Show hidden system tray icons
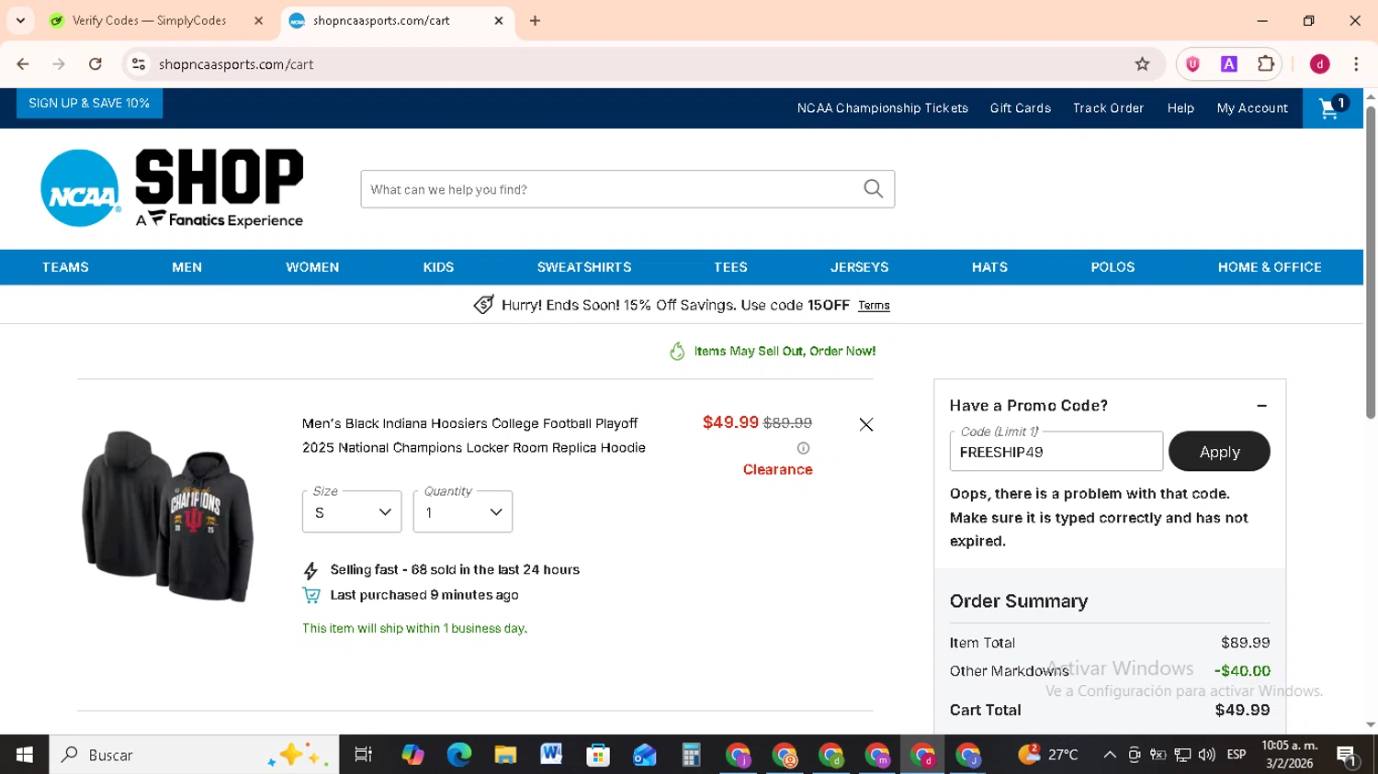The image size is (1378, 774). pos(1110,755)
